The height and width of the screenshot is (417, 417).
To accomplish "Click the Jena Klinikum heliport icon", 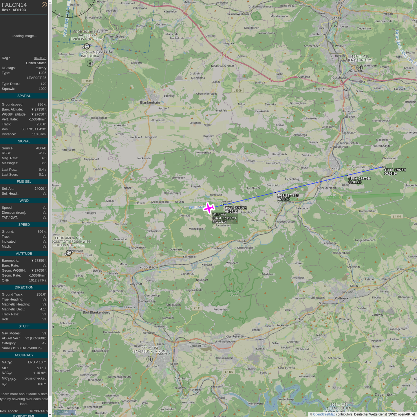I will pos(359,68).
